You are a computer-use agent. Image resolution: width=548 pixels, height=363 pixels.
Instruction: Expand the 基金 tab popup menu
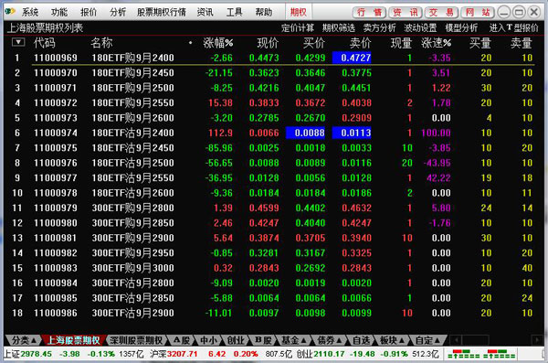coord(294,340)
